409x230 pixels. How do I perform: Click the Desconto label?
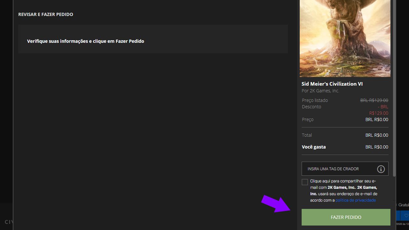312,107
